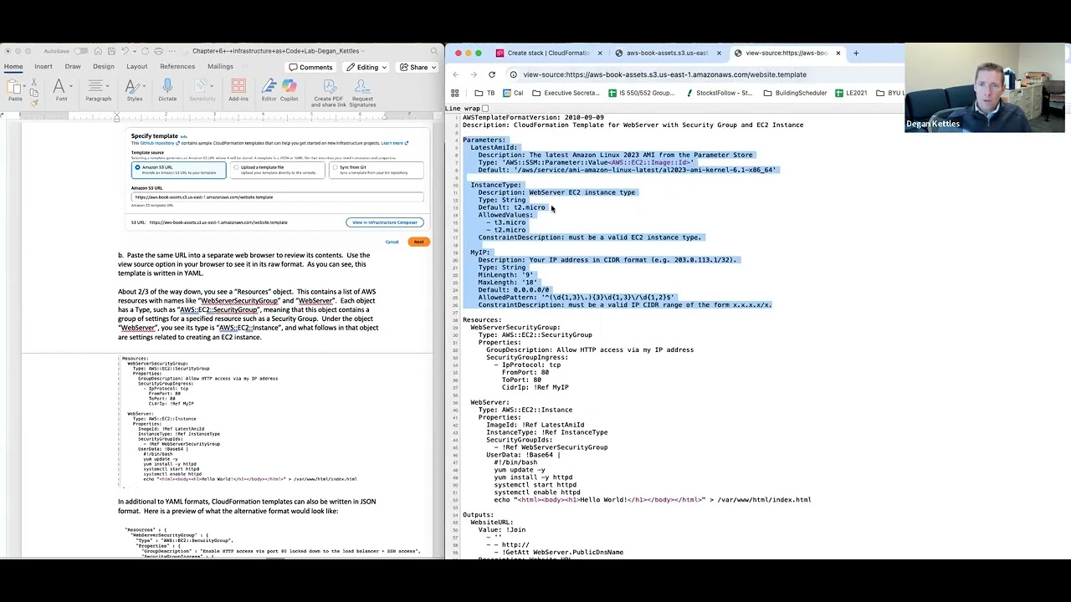Select the Degan Kettles webcam thumbnail

[x=985, y=89]
